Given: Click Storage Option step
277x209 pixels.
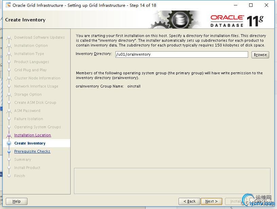Looking at the screenshot, I should (x=28, y=94).
